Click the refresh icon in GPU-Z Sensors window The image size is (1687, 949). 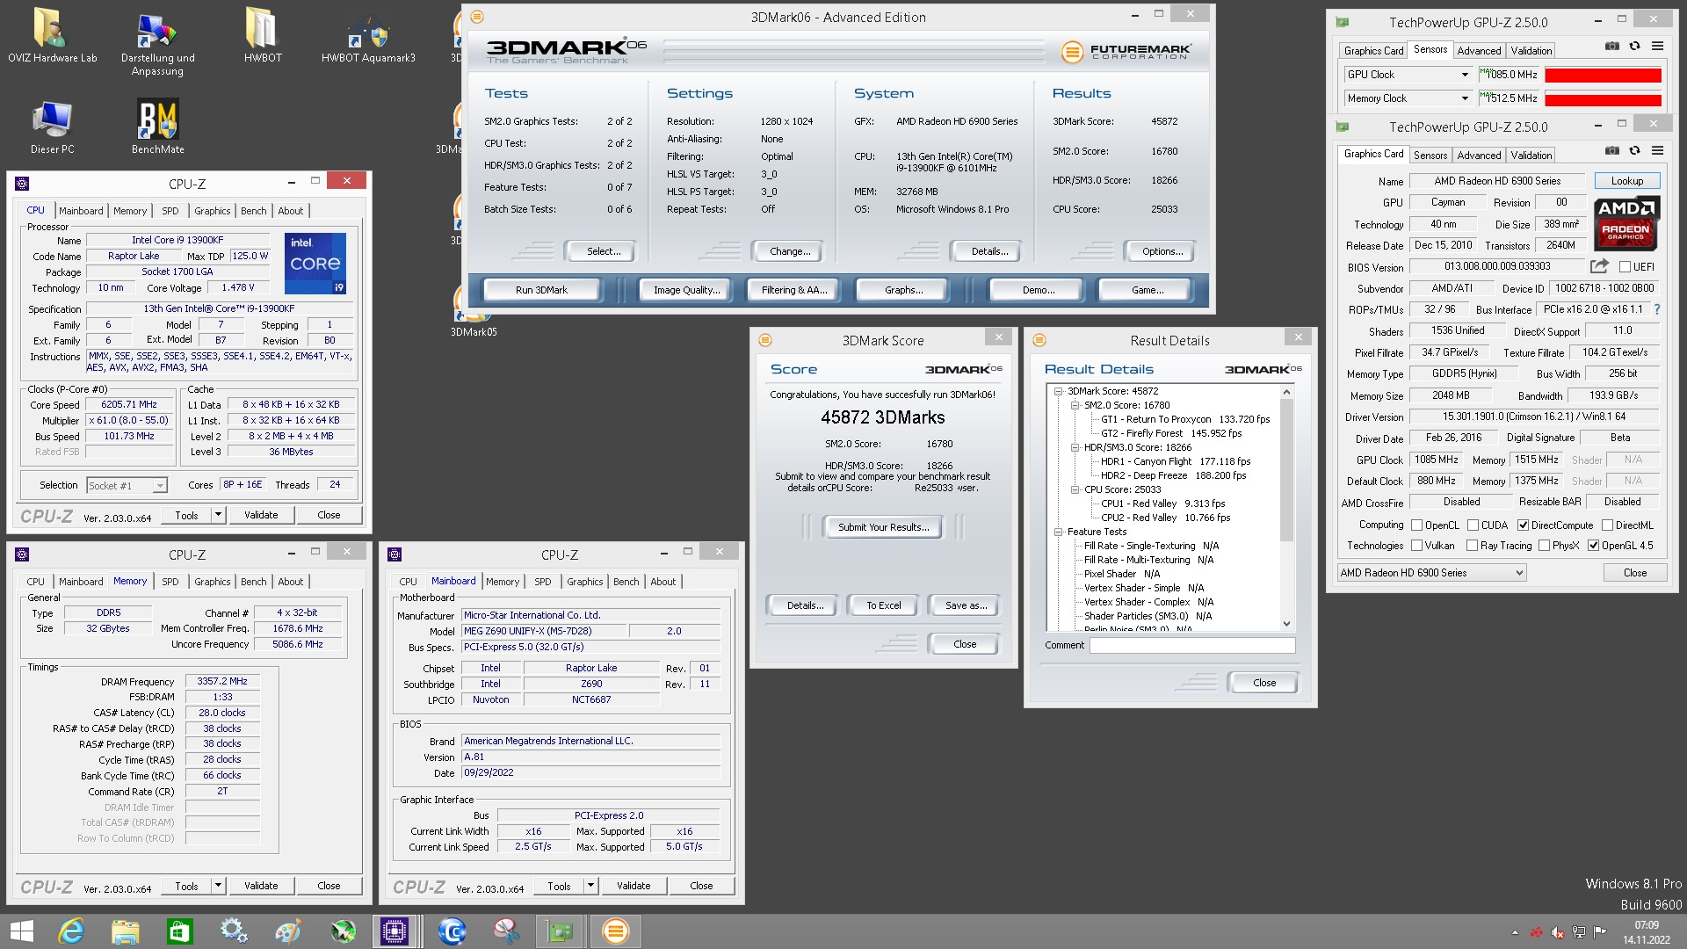(x=1634, y=47)
